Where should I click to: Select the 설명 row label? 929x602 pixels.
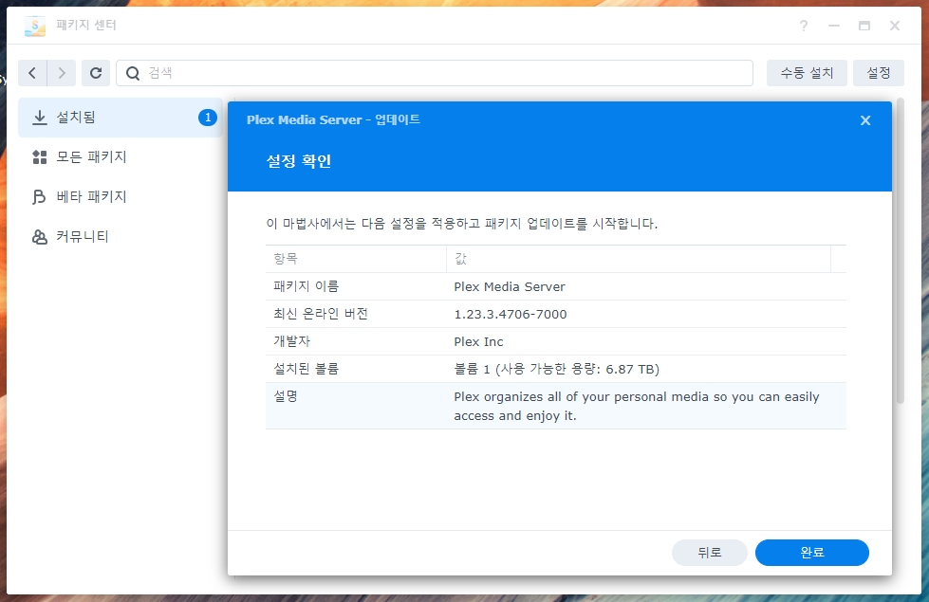tap(286, 396)
